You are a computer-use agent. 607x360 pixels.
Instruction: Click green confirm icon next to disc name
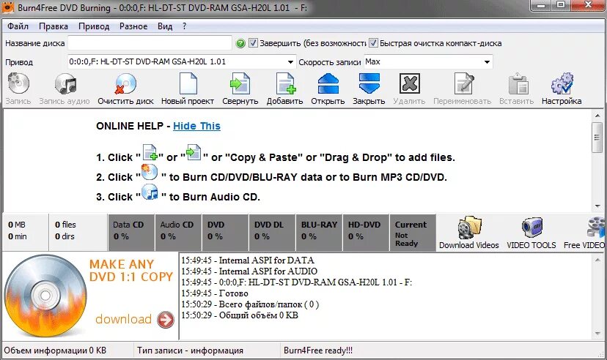[240, 43]
